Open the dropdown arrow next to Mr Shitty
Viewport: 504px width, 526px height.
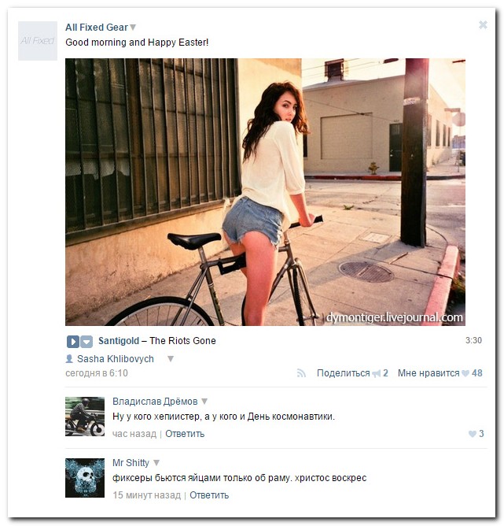pos(156,462)
